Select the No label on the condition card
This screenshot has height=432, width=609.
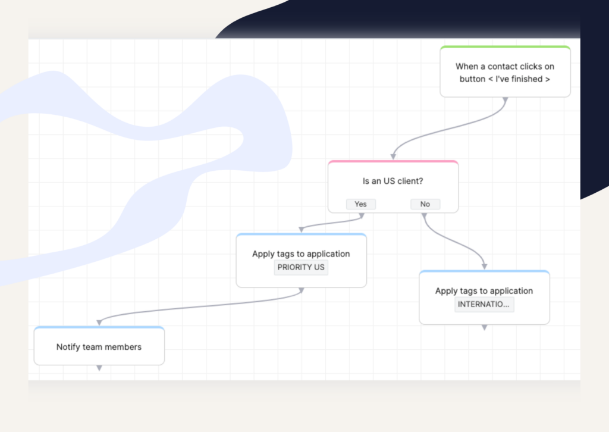click(x=425, y=204)
